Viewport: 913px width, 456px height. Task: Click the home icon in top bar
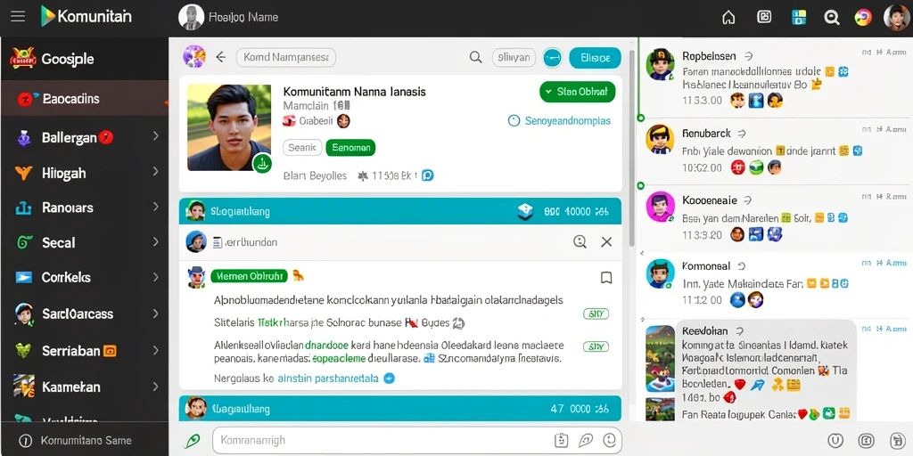[728, 18]
